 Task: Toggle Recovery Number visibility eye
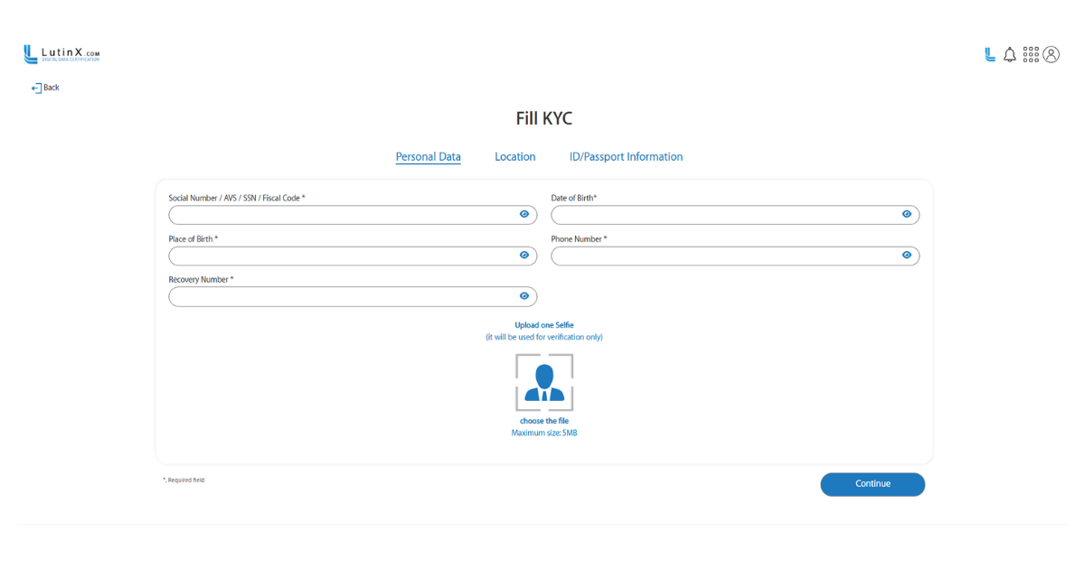pyautogui.click(x=524, y=296)
